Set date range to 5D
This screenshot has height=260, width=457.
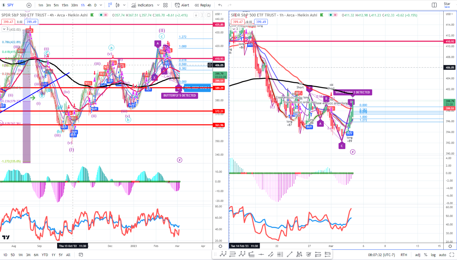pos(13,255)
